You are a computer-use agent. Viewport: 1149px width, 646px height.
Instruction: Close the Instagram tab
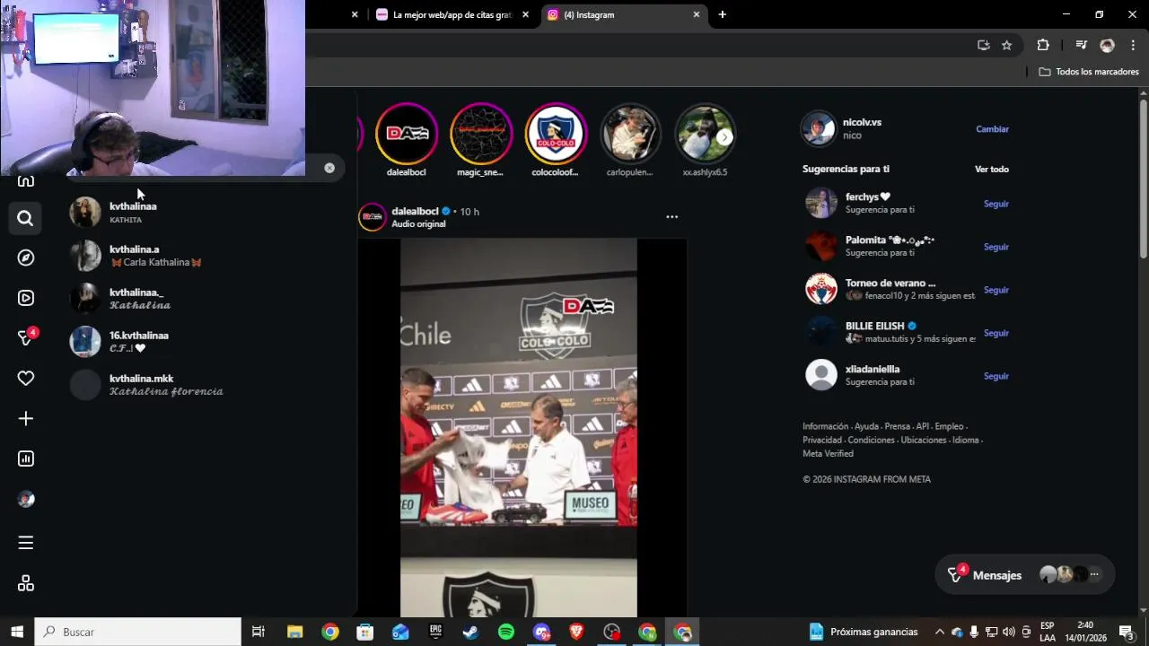coord(696,14)
